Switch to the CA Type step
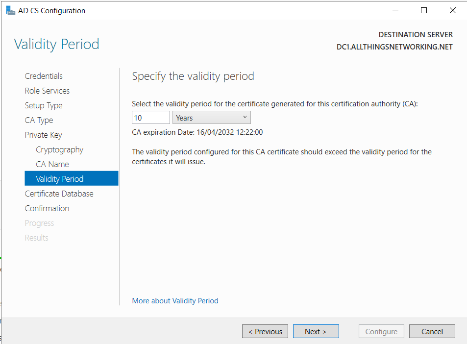 [39, 121]
